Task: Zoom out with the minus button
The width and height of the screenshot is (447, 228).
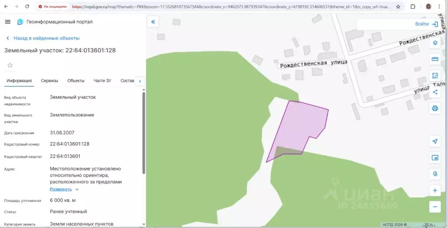Action: 435,207
